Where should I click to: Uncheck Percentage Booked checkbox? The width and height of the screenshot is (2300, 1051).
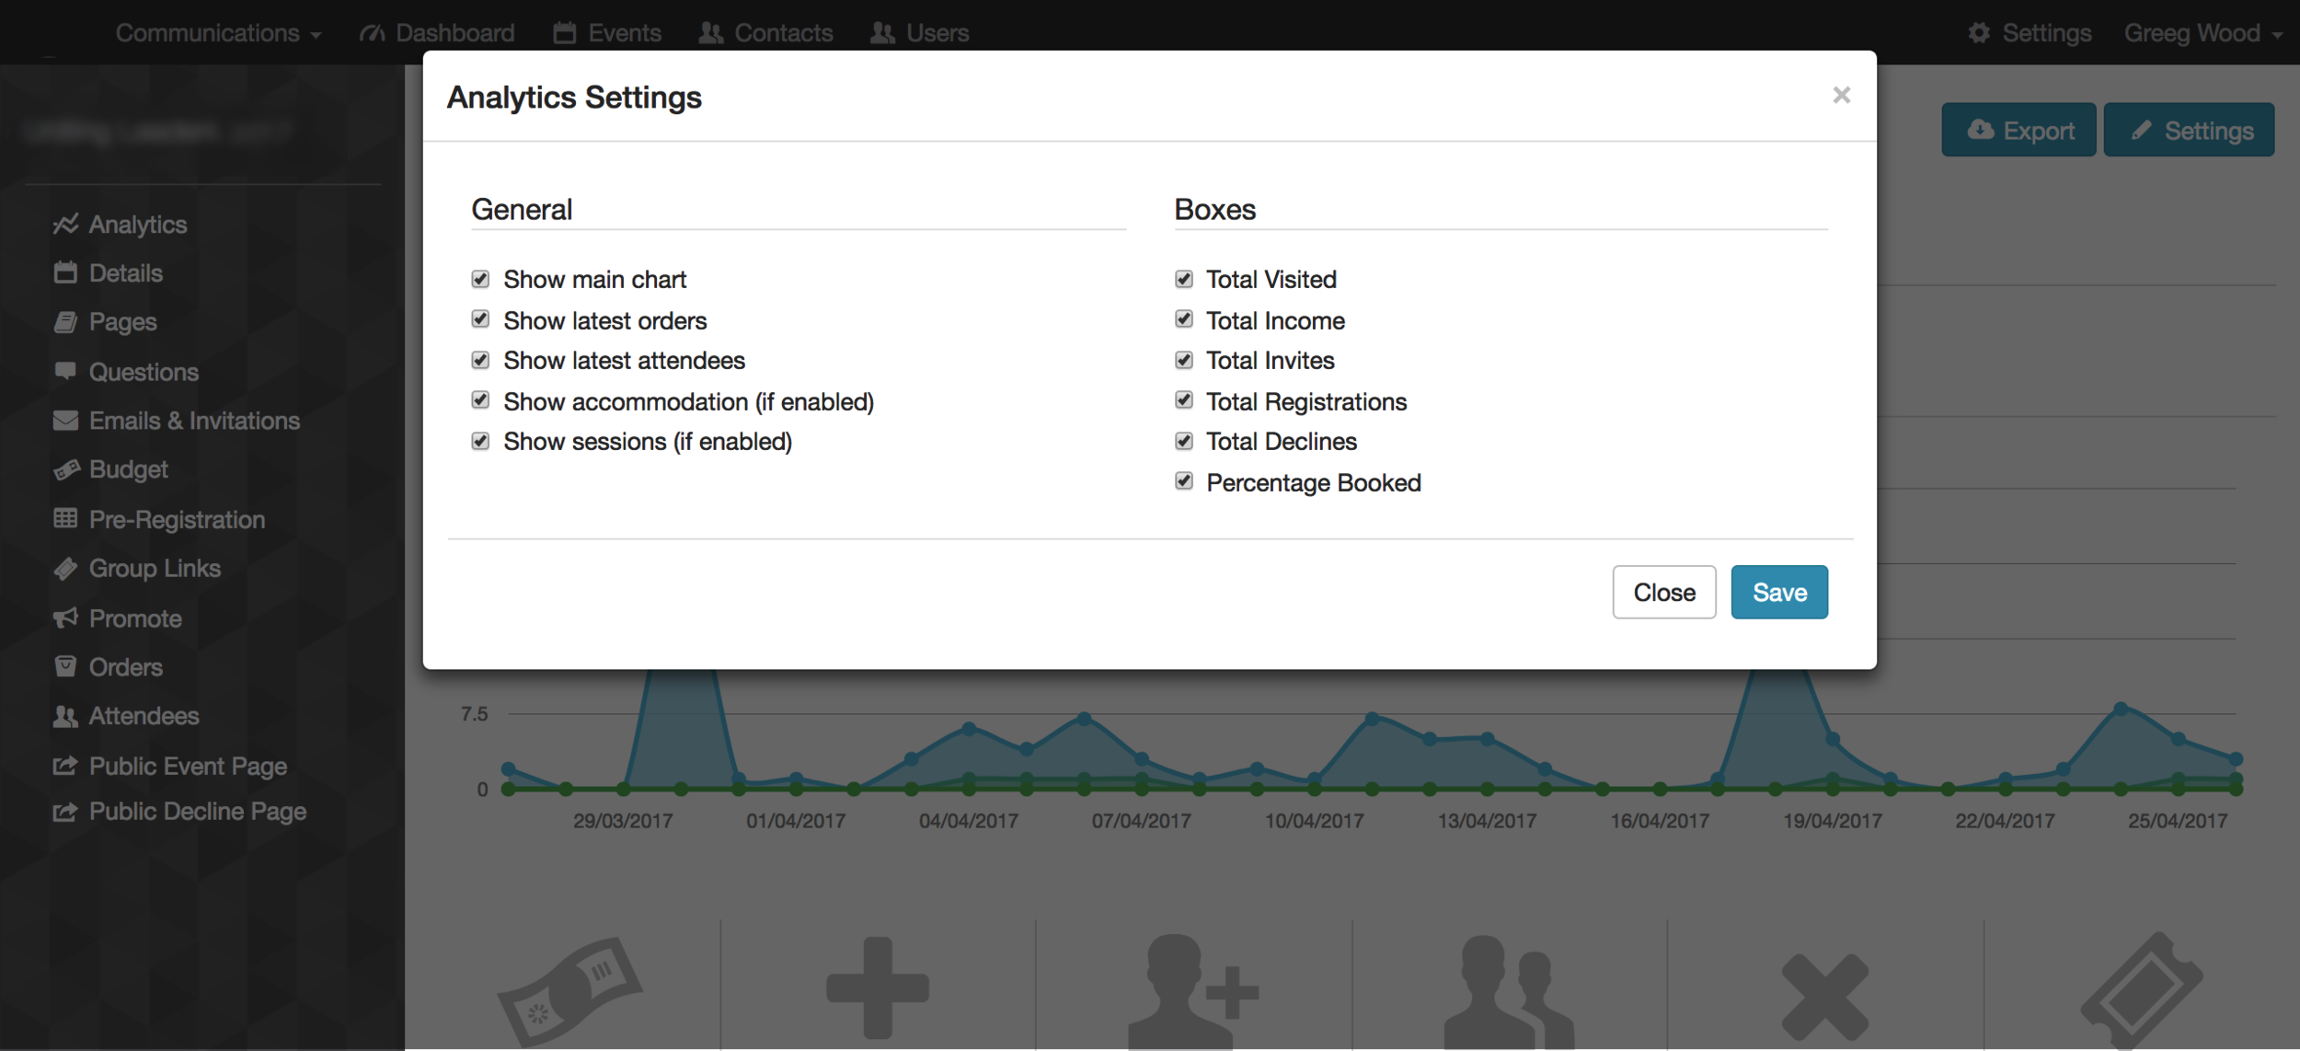[1184, 481]
